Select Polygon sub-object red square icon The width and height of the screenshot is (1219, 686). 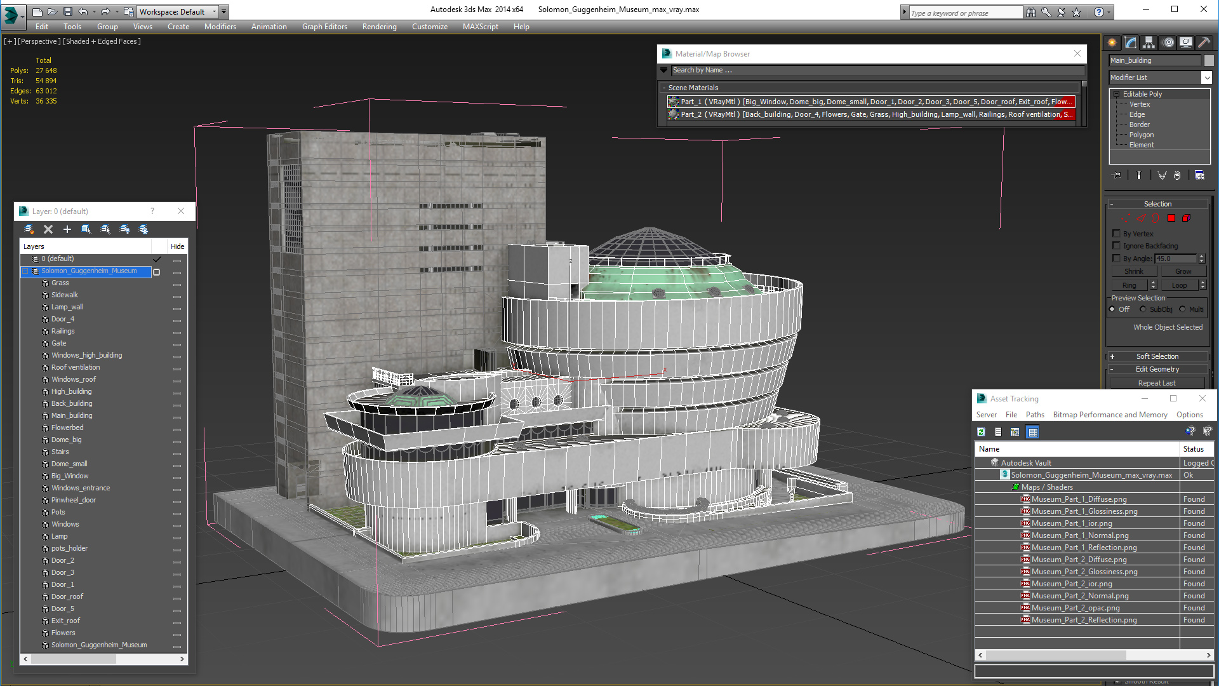(x=1171, y=218)
